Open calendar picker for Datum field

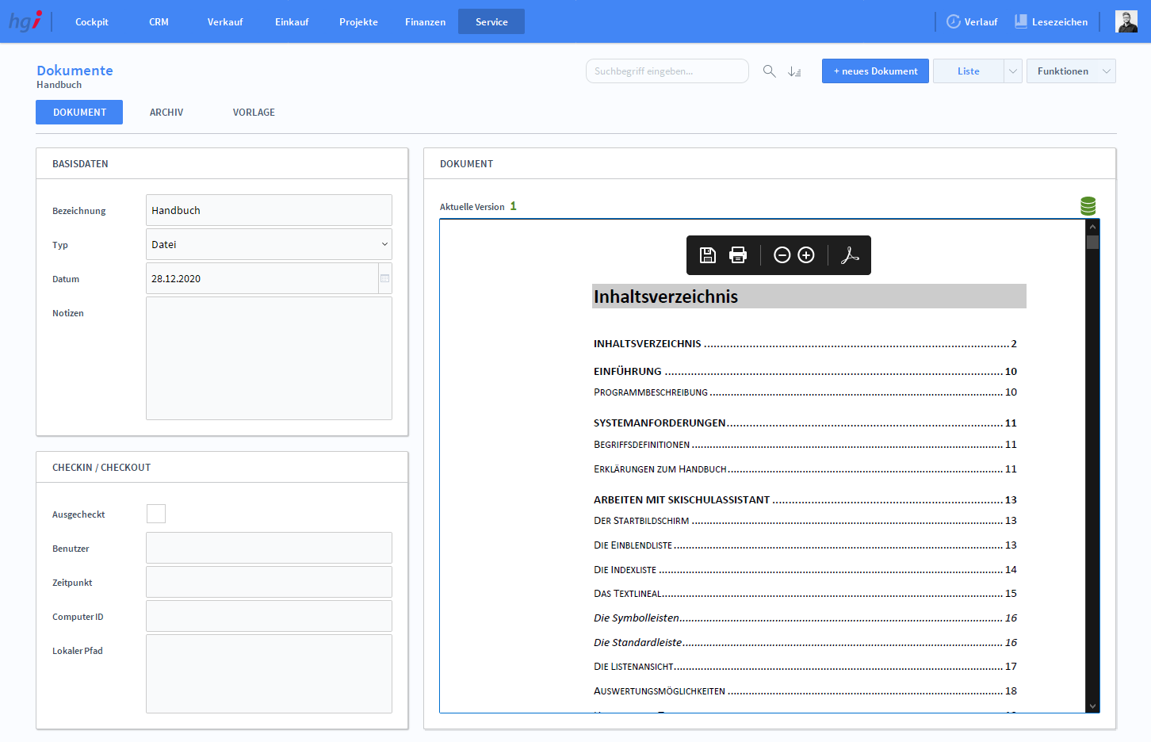(384, 278)
